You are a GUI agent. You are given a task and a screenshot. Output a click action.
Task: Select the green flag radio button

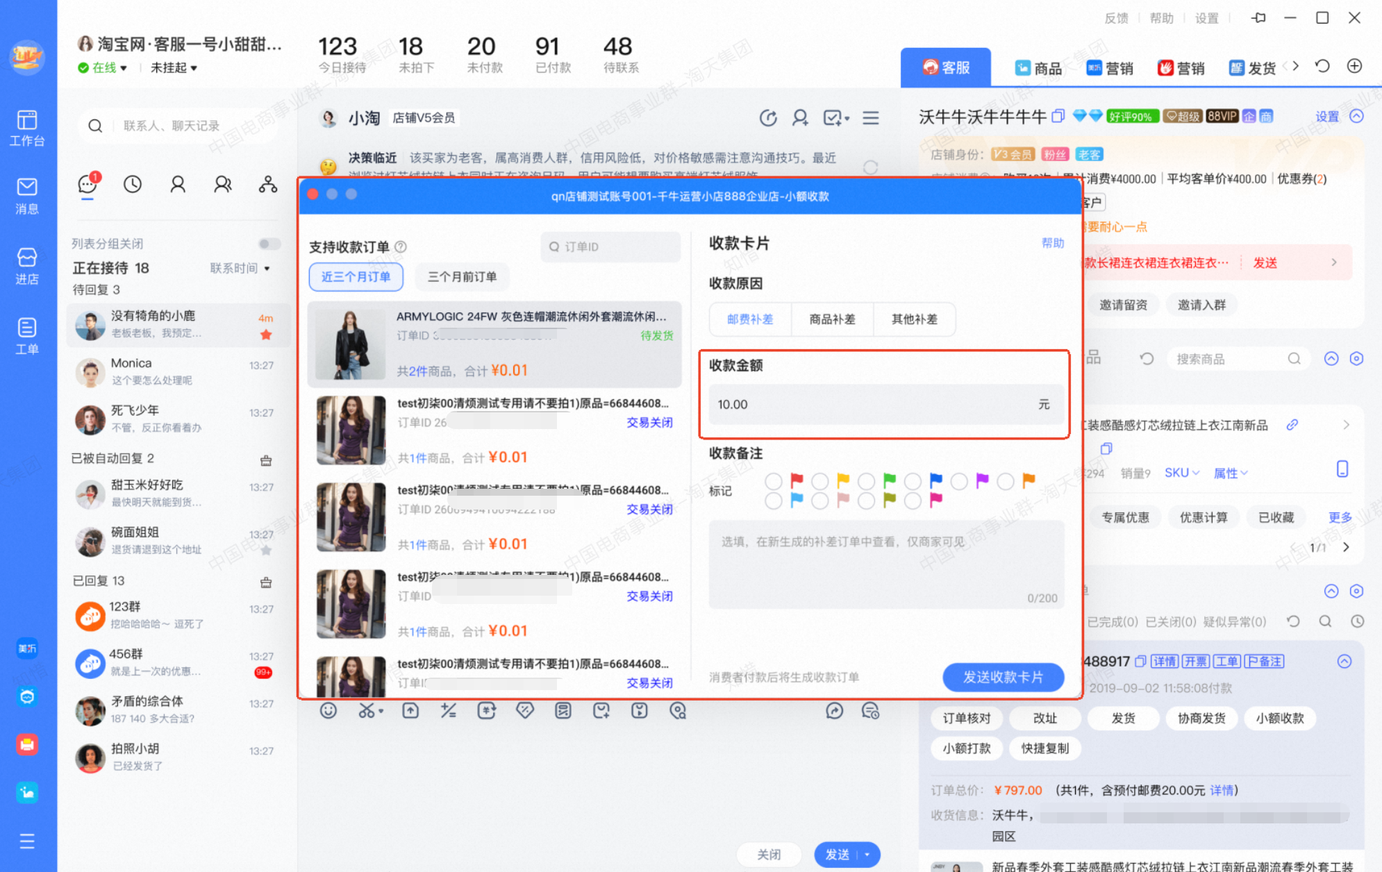pos(867,481)
